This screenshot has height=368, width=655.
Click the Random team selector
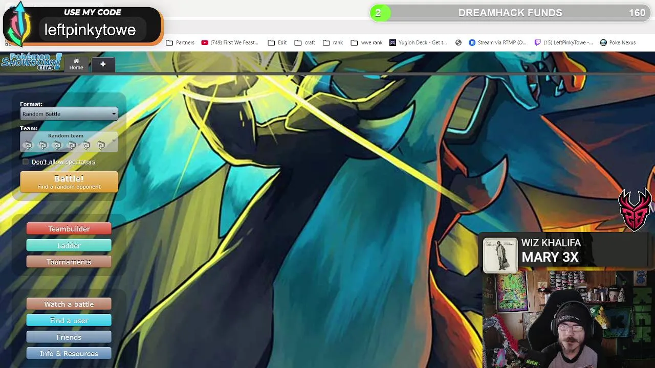coord(69,142)
